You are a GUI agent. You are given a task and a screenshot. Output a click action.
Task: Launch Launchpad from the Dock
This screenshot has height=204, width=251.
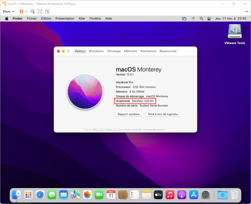28,194
